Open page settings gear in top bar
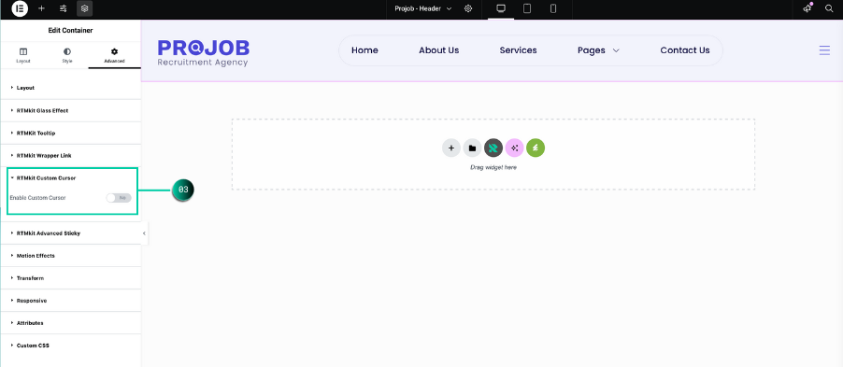The image size is (843, 367). point(468,8)
